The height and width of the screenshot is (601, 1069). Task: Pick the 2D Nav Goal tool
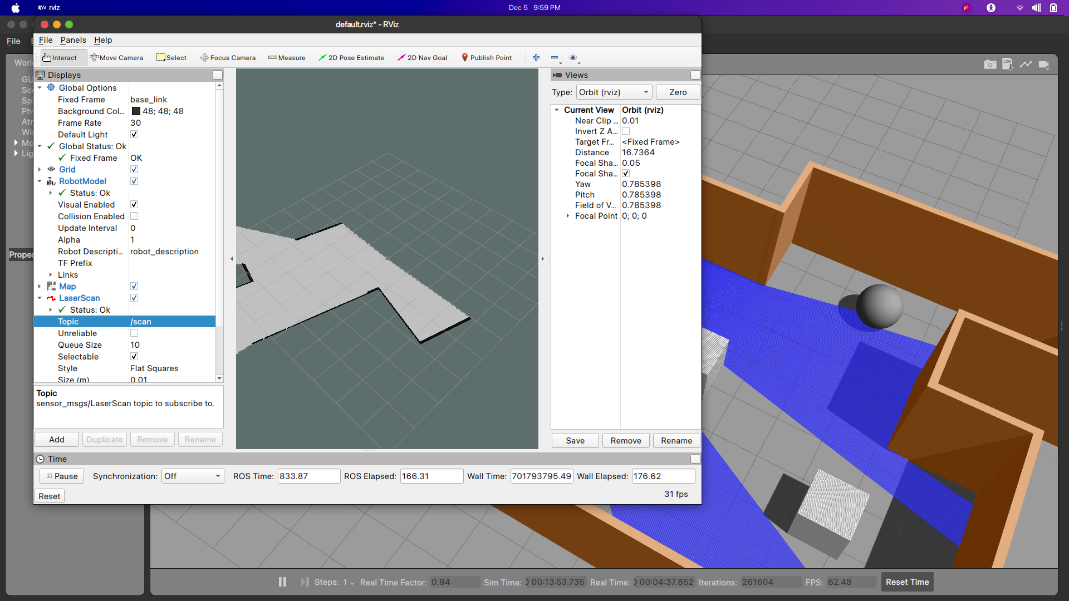pos(423,58)
